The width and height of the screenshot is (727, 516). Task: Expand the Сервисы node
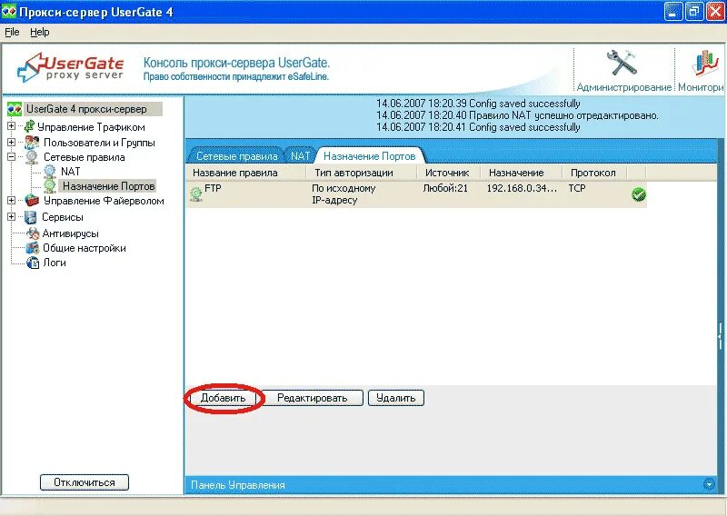pyautogui.click(x=11, y=216)
